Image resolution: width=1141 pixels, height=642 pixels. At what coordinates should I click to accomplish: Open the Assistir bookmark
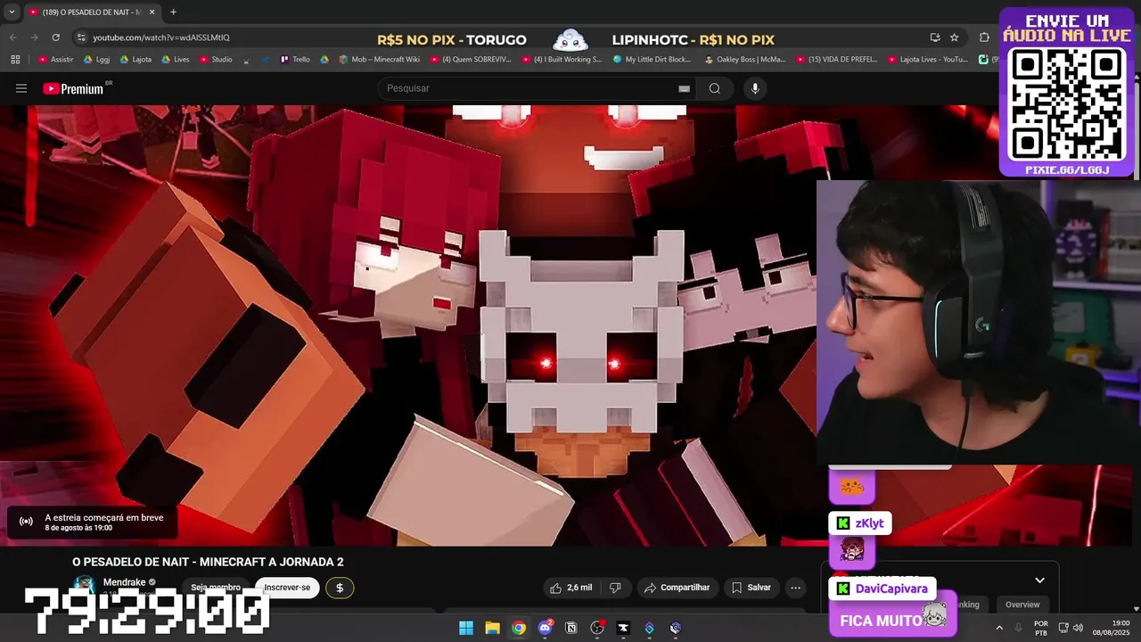(x=56, y=60)
